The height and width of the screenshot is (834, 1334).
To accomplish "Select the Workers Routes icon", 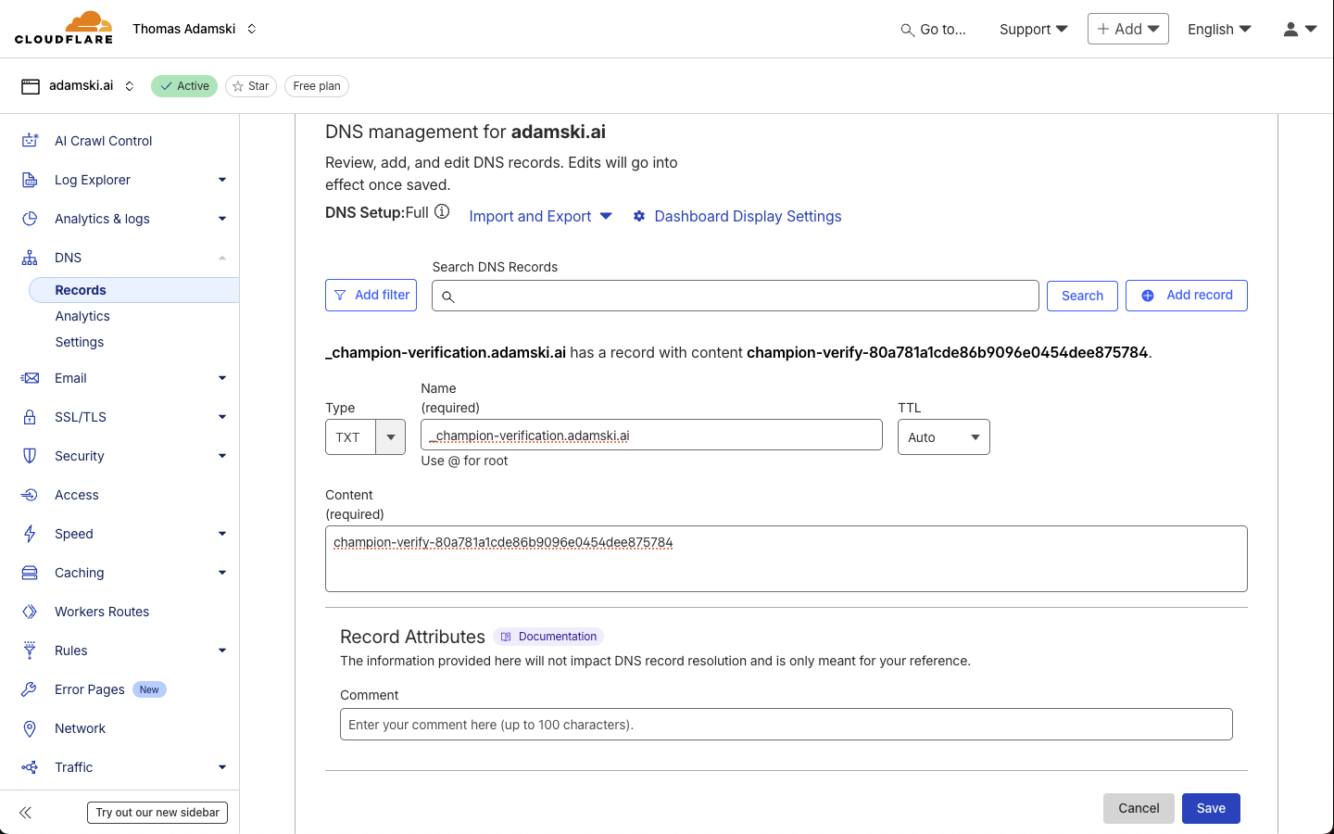I will [29, 611].
